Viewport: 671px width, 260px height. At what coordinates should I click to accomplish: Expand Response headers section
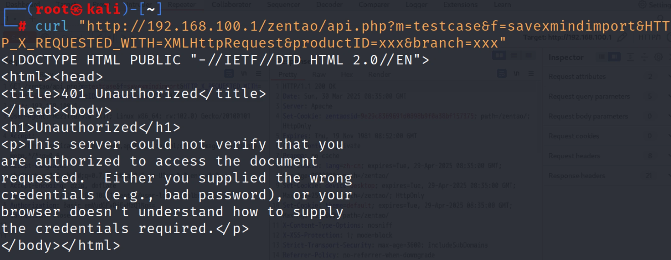[577, 176]
